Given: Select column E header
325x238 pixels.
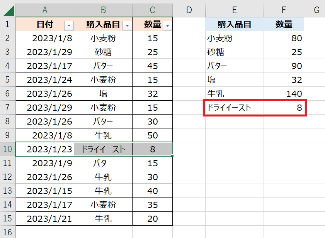Looking at the screenshot, I should point(235,10).
